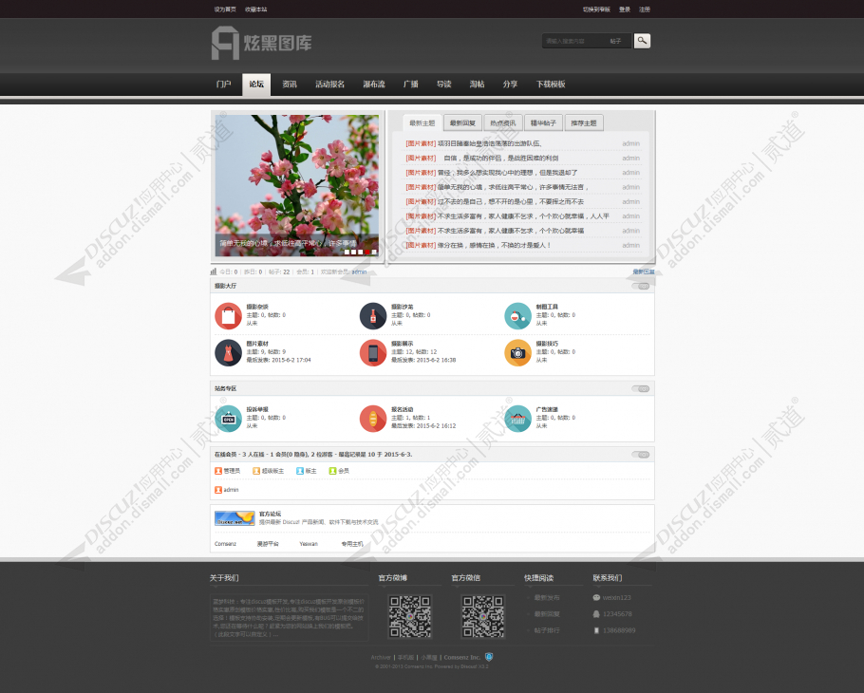Open 图片素材 forum red dress icon
This screenshot has height=693, width=864.
pyautogui.click(x=228, y=352)
